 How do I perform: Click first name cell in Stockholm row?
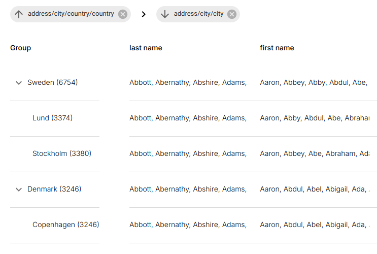[x=315, y=153]
